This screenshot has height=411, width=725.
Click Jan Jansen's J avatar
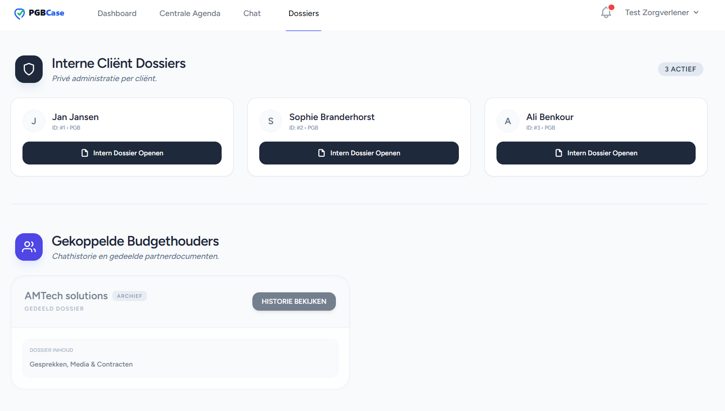pos(34,121)
